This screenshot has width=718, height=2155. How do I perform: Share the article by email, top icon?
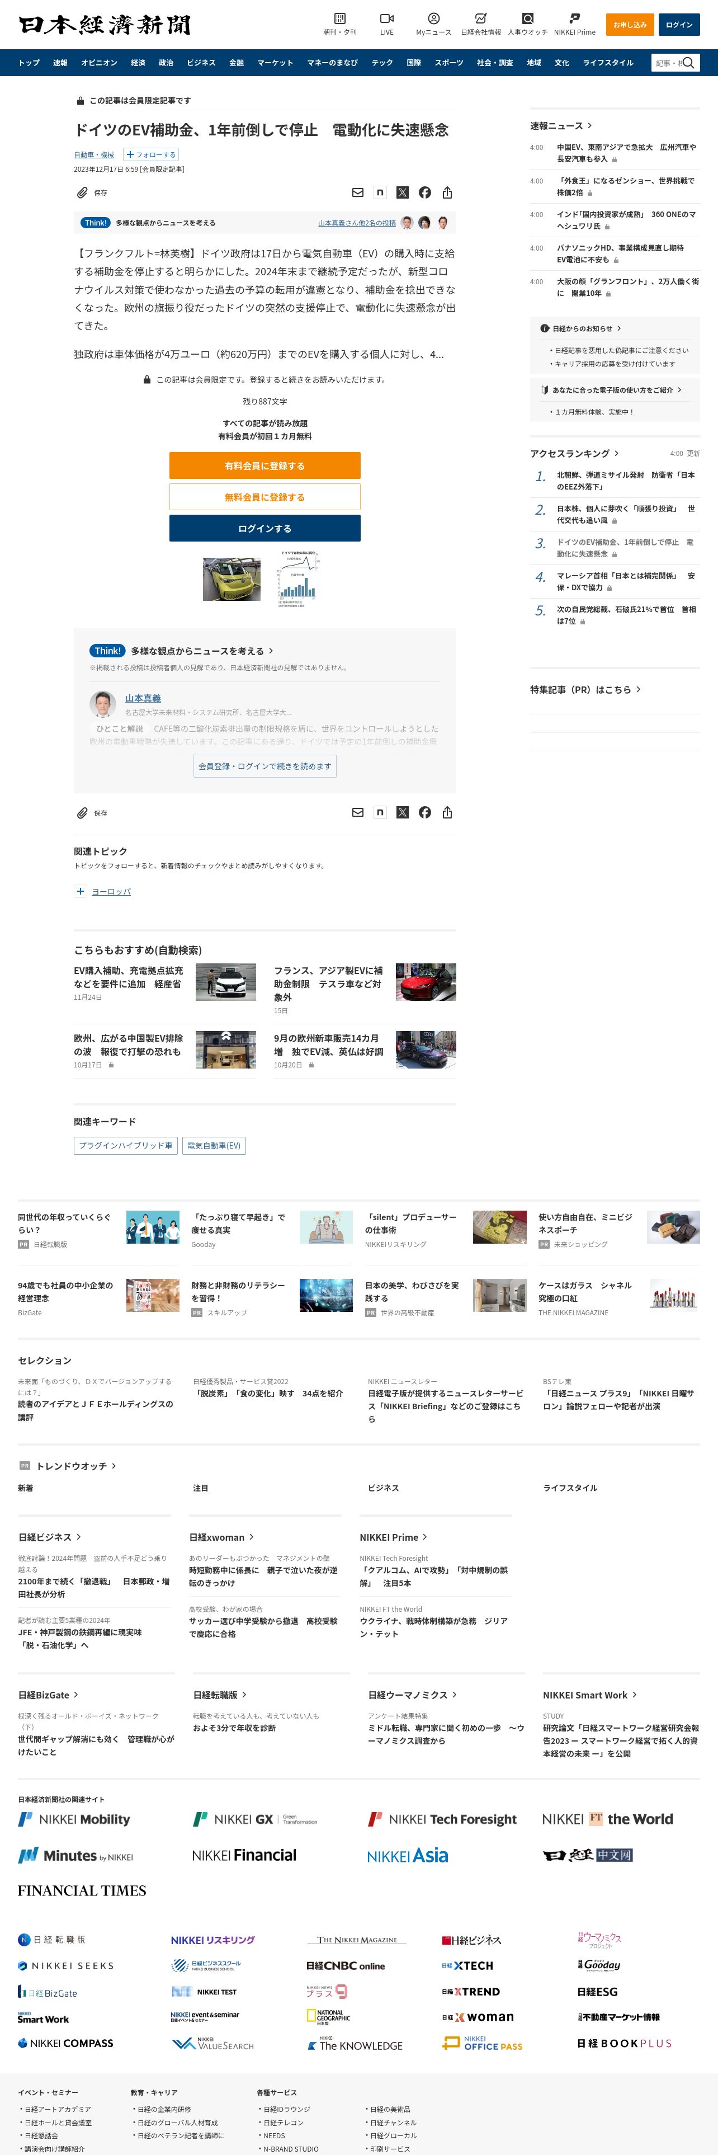coord(358,192)
